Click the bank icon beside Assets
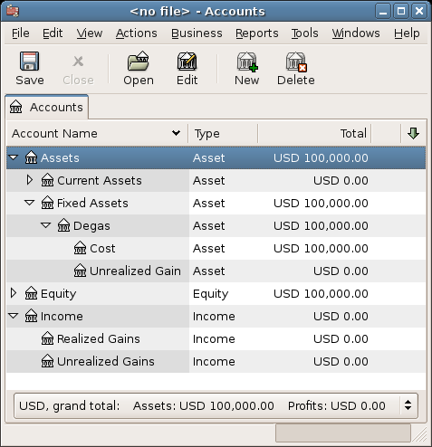The width and height of the screenshot is (432, 447). [31, 157]
